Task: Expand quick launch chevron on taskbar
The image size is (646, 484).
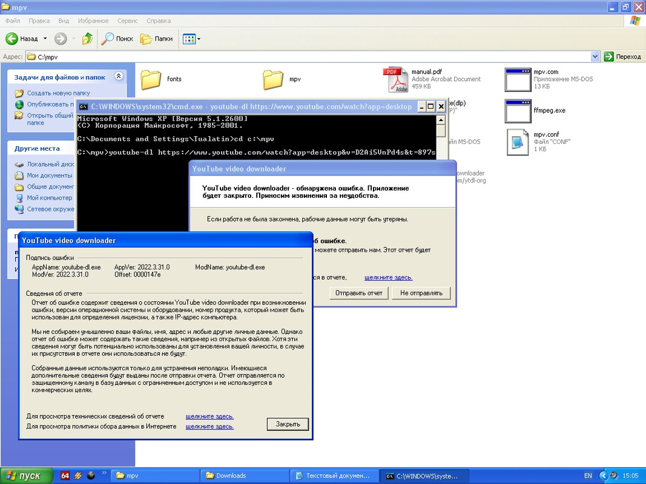Action: point(104,473)
